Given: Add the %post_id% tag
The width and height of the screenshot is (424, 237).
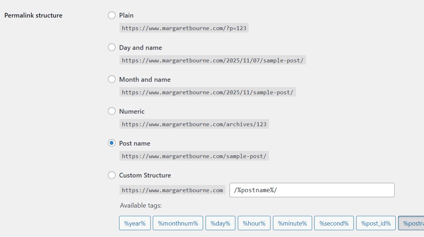Looking at the screenshot, I should tap(376, 223).
